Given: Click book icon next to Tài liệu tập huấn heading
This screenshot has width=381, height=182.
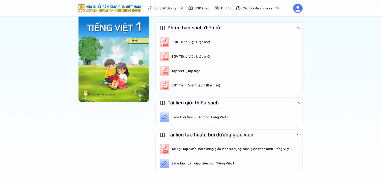Looking at the screenshot, I should pos(162,135).
